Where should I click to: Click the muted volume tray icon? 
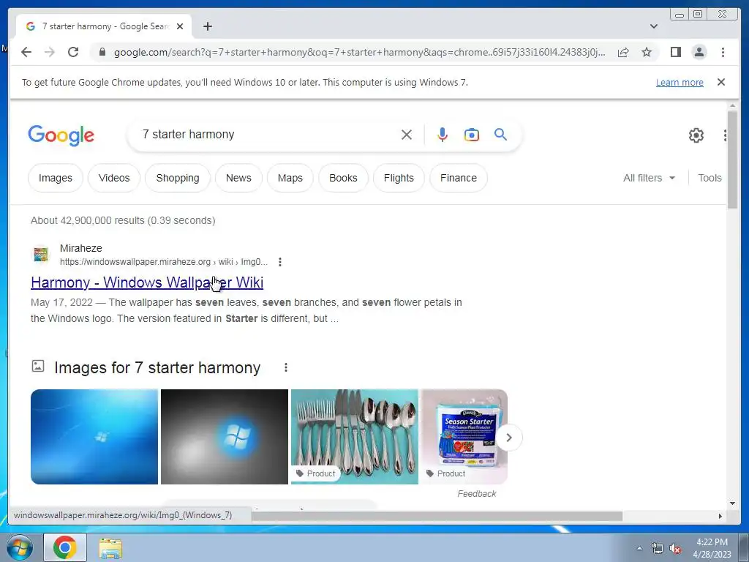[x=675, y=548]
